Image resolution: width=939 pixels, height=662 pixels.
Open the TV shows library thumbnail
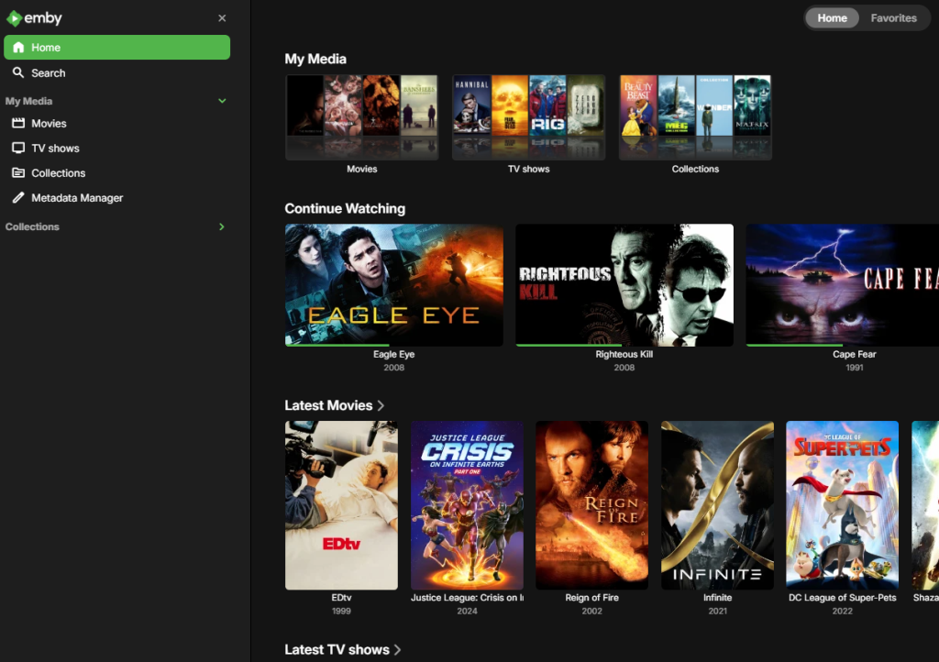coord(529,117)
